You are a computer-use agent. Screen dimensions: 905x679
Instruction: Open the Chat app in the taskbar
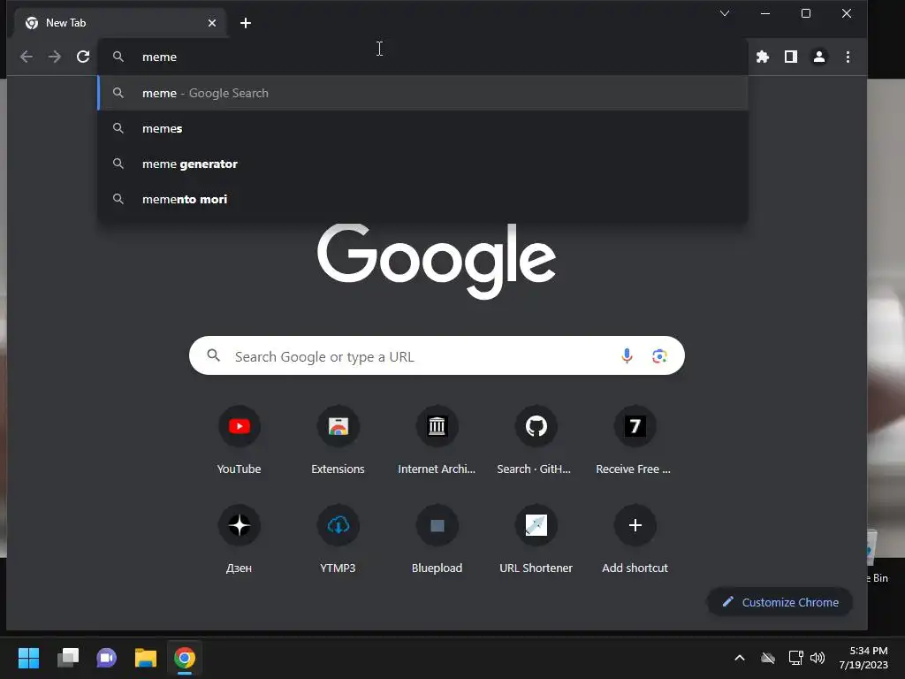pos(107,658)
